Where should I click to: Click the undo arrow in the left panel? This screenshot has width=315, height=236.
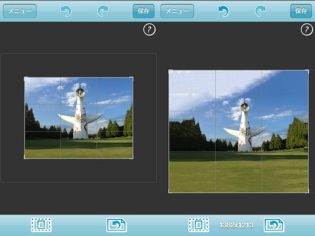click(x=66, y=11)
